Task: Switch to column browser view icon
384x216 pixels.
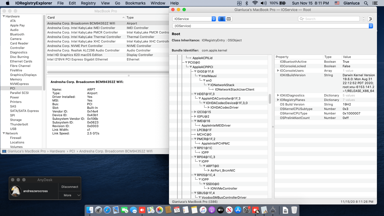Action: click(x=229, y=19)
